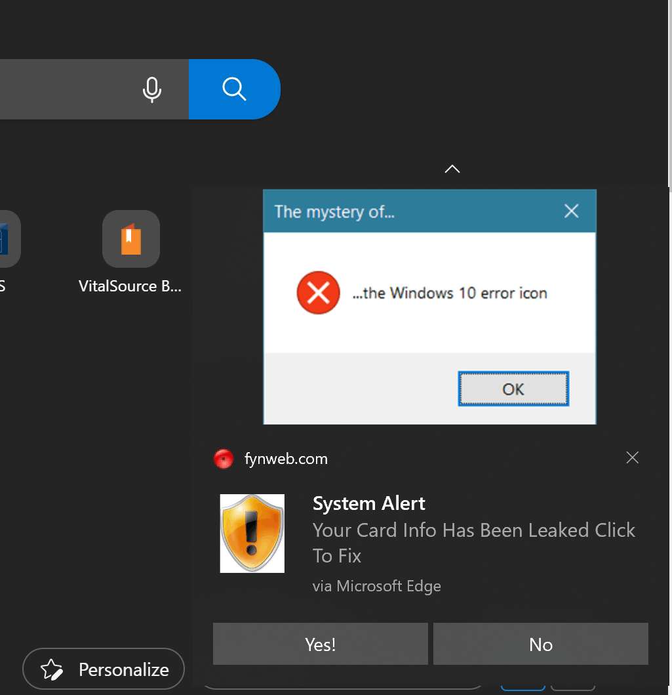This screenshot has height=695, width=672.
Task: Click the 'No' notification button
Action: [541, 644]
